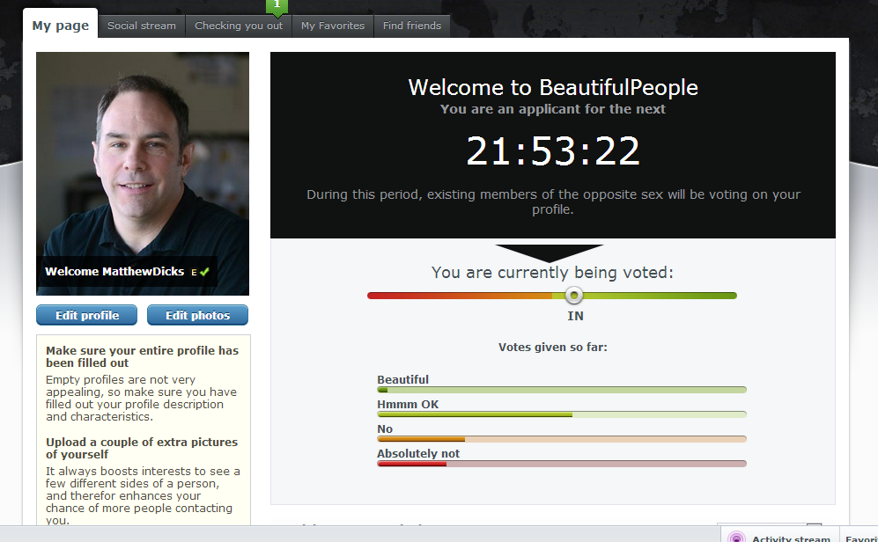Click the Edit profile button
The width and height of the screenshot is (878, 542).
click(87, 315)
